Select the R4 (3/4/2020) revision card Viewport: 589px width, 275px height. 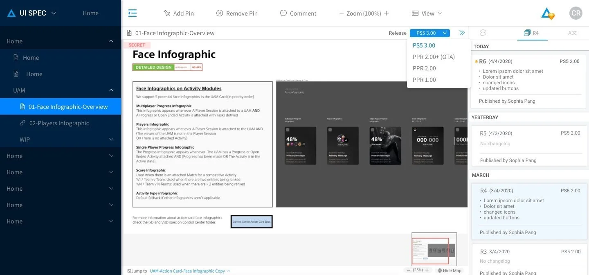tap(530, 211)
